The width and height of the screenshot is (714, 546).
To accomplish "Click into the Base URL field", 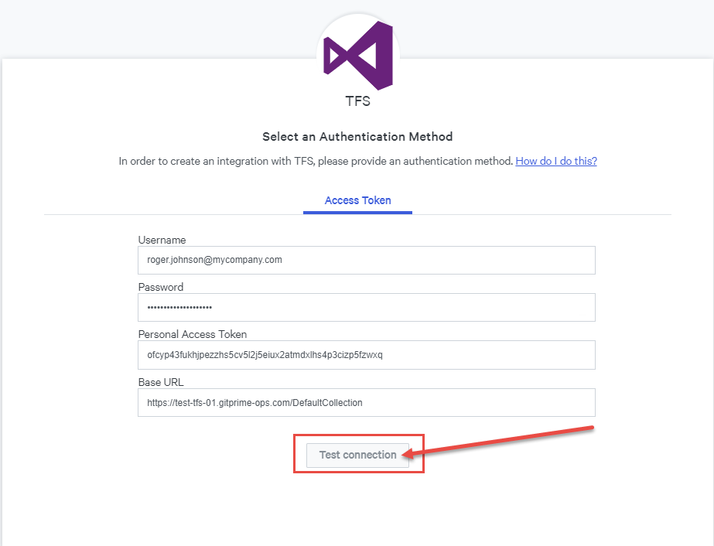I will tap(367, 403).
